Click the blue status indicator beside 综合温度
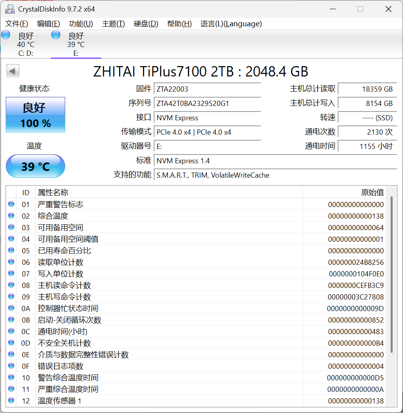Viewport: 403px width, 413px height. [x=12, y=216]
